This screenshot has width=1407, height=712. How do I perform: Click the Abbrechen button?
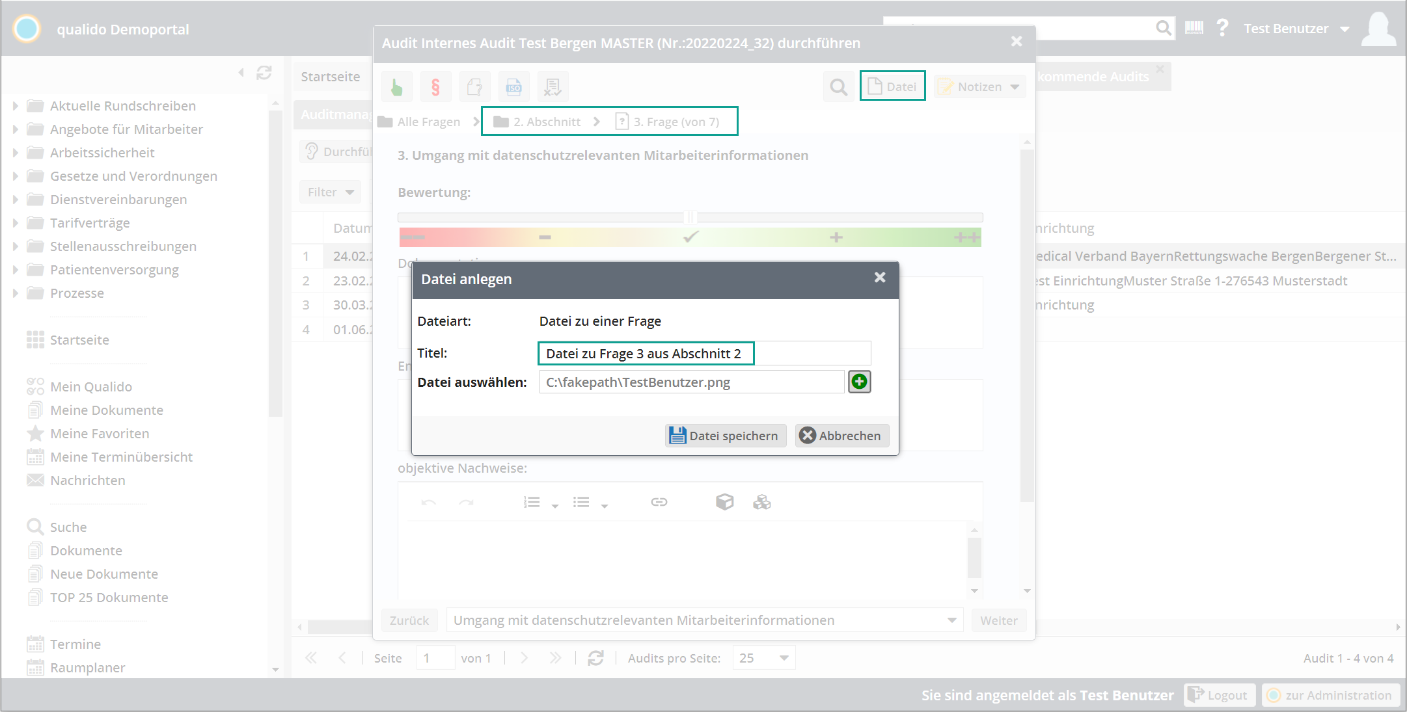pyautogui.click(x=841, y=436)
